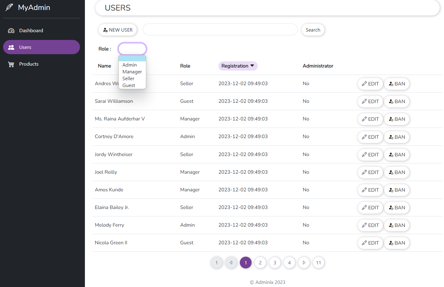Edit user Melody Ferry
This screenshot has width=444, height=287.
point(370,225)
